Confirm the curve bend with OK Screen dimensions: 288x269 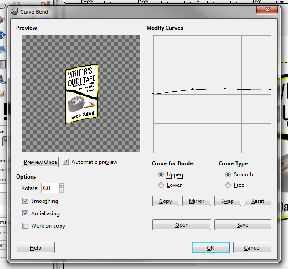pyautogui.click(x=210, y=248)
